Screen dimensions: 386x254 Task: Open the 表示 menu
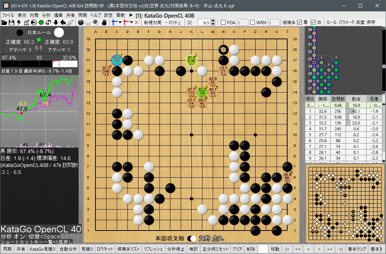click(x=22, y=15)
